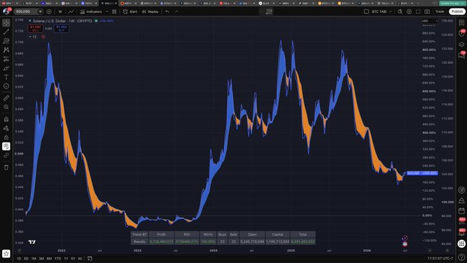Publish the chart idea
Viewport: 467px width, 263px height.
click(457, 12)
